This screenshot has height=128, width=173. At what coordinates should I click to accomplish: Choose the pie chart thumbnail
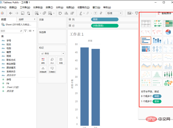(168, 32)
